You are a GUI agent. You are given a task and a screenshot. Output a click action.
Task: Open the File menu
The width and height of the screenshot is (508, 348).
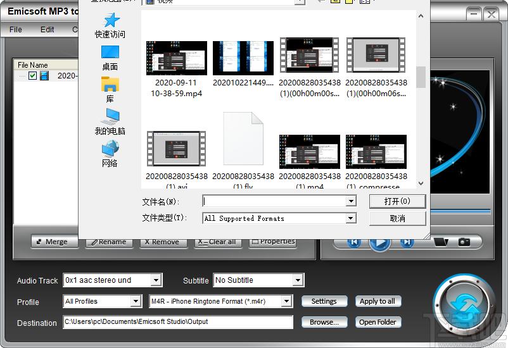16,30
